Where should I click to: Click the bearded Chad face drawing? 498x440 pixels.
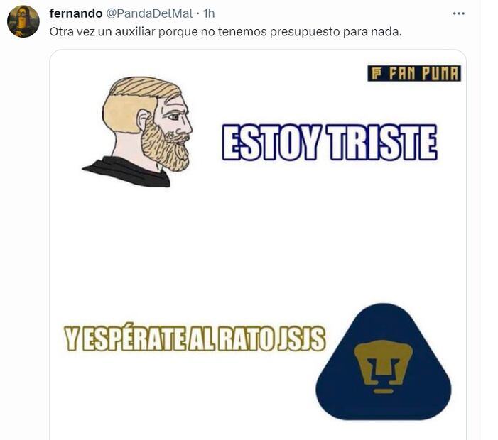tap(139, 131)
